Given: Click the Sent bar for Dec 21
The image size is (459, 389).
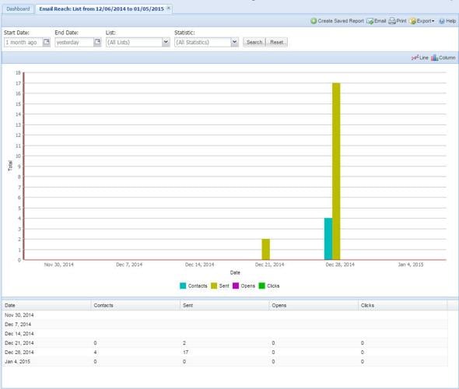Looking at the screenshot, I should 266,250.
